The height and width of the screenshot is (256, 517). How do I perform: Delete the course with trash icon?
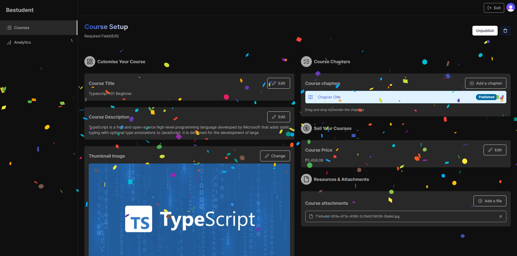[505, 31]
